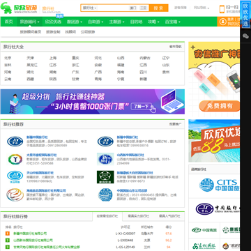The height and width of the screenshot is (251, 251).
Task: Select 重庆 in travel agency directory
Action: pyautogui.click(x=75, y=58)
